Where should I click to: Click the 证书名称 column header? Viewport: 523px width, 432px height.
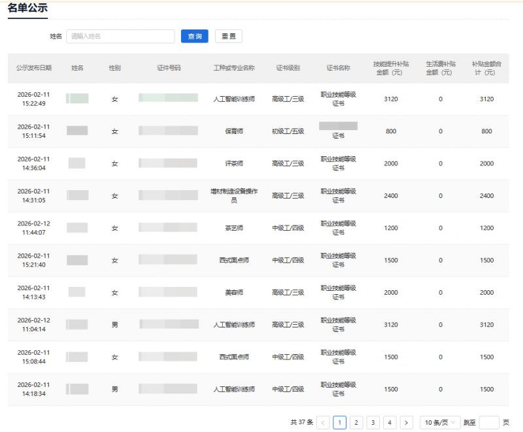[x=338, y=68]
